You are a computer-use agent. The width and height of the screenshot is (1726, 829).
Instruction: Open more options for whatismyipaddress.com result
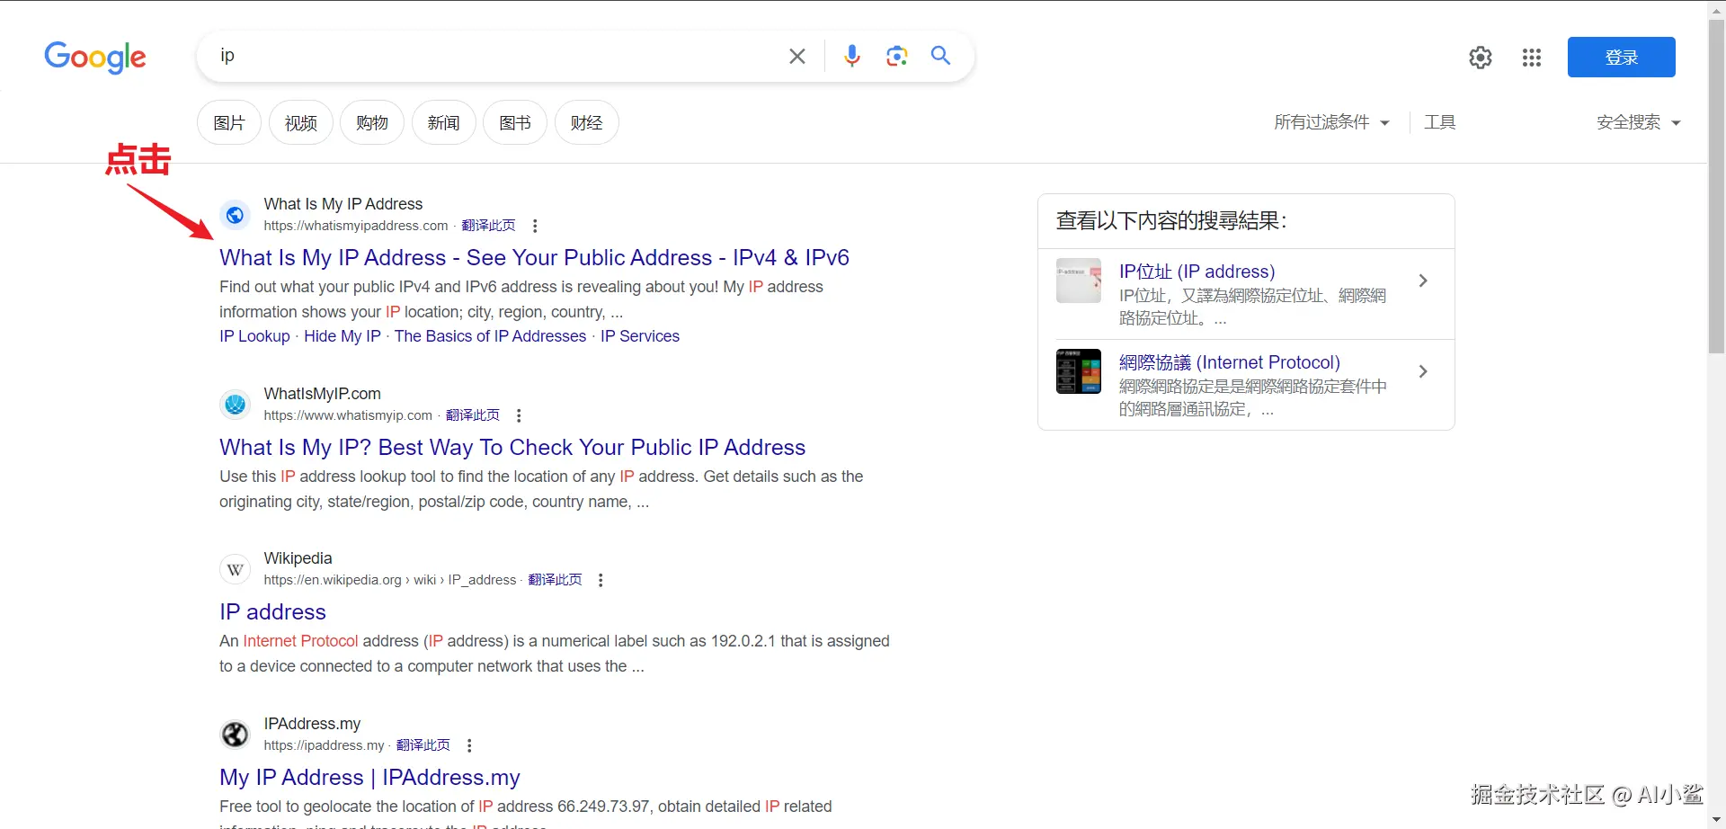click(535, 226)
